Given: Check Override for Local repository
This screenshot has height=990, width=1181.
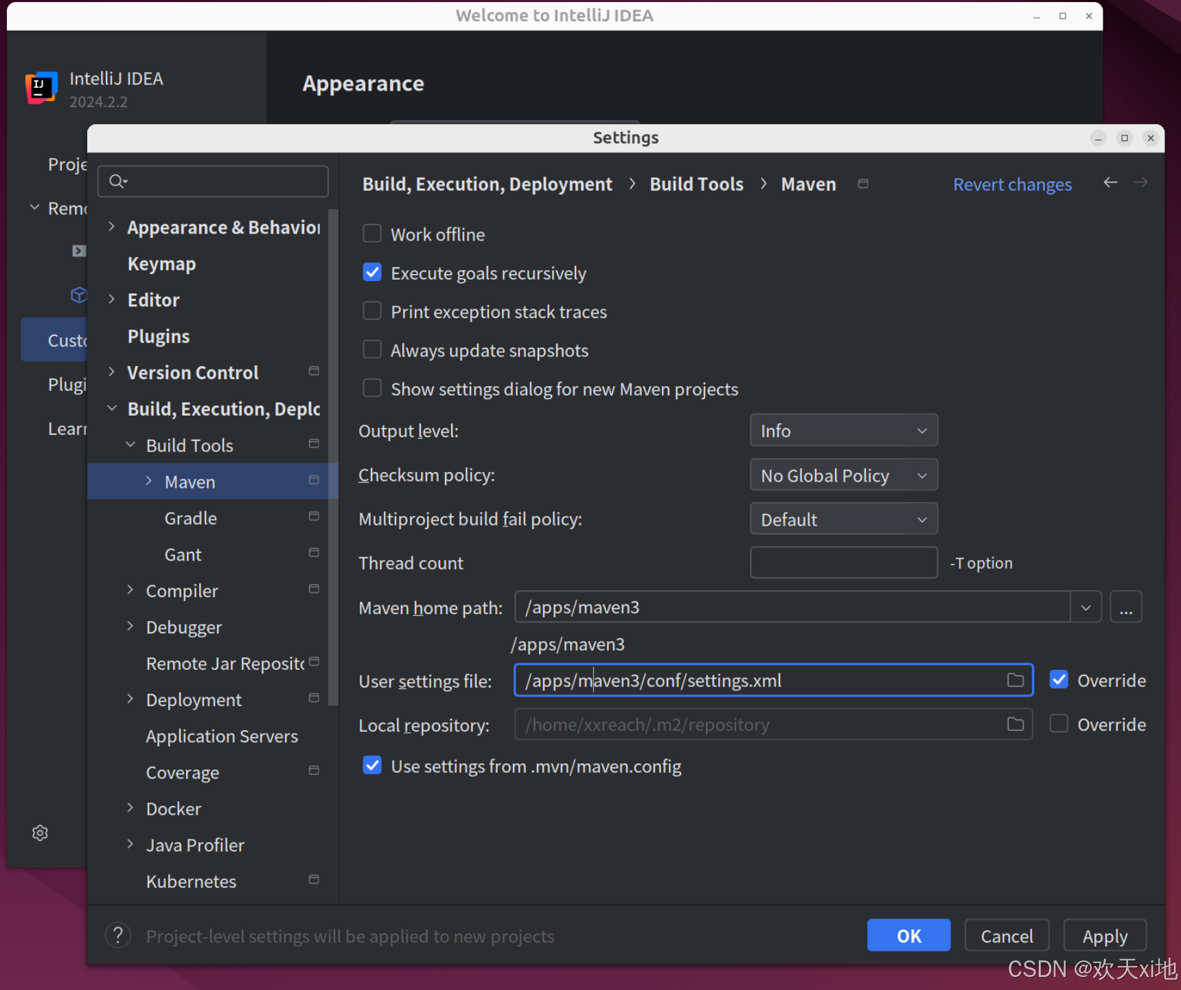Looking at the screenshot, I should pyautogui.click(x=1059, y=723).
